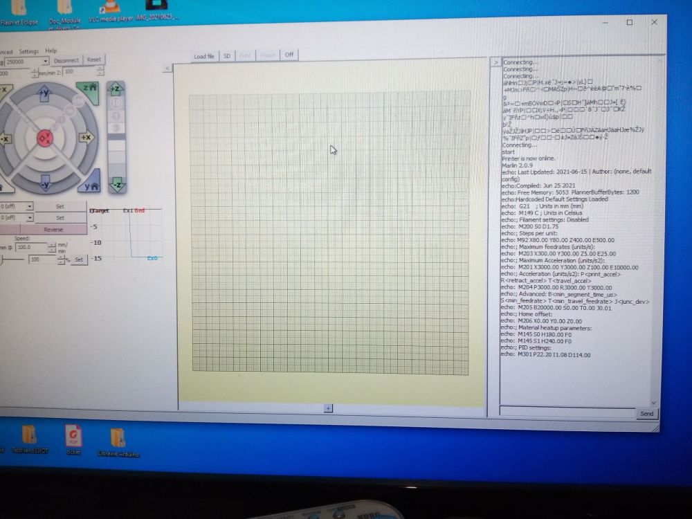
Task: Open Librairie Arduino desktop folder
Action: point(118,442)
